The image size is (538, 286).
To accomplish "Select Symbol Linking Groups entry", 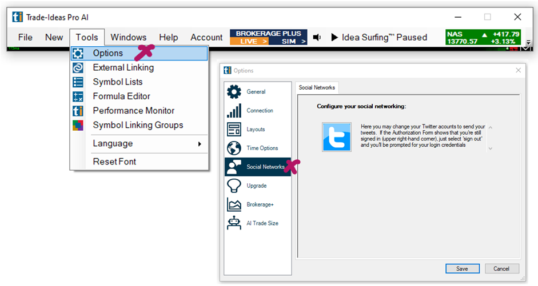I will (140, 126).
